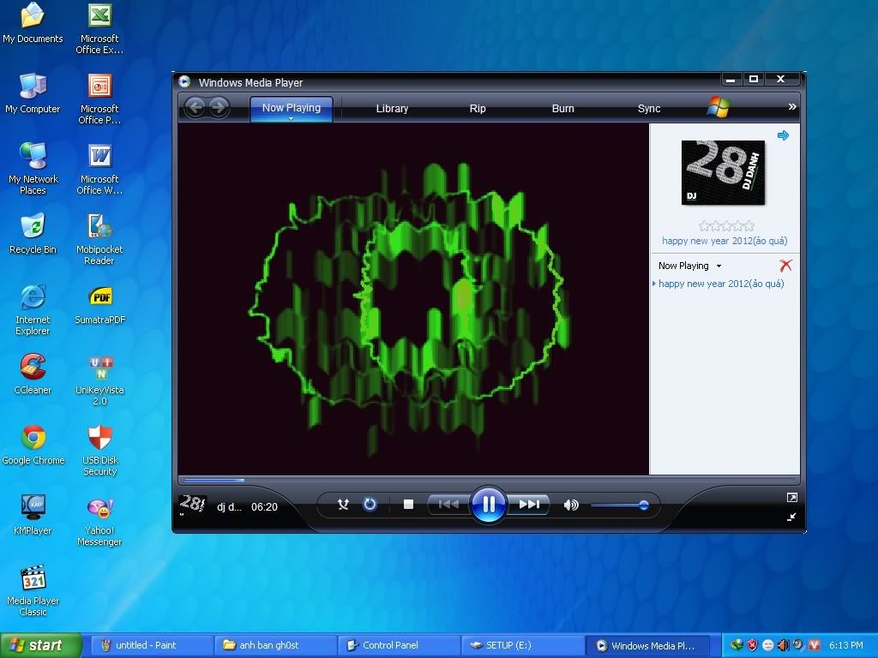Skip to the next track
The height and width of the screenshot is (658, 878).
pyautogui.click(x=528, y=505)
